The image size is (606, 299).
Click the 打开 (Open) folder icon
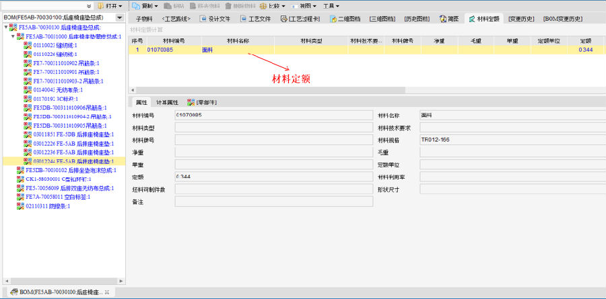100,5
